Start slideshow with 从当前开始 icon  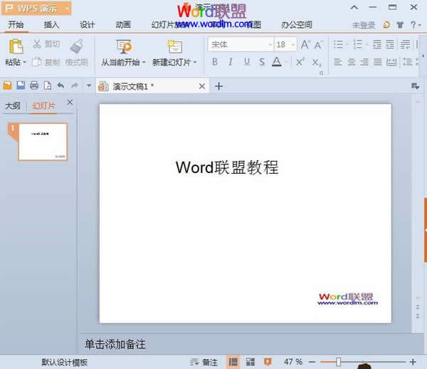pyautogui.click(x=123, y=47)
